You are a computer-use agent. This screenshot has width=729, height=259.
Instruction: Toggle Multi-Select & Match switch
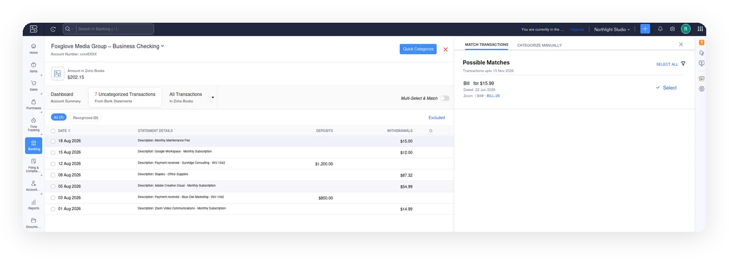[x=444, y=98]
